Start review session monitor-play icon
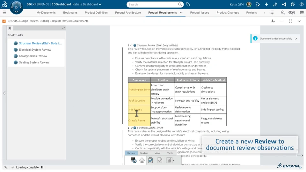Image resolution: width=306 pixels, height=172 pixels. point(134,160)
